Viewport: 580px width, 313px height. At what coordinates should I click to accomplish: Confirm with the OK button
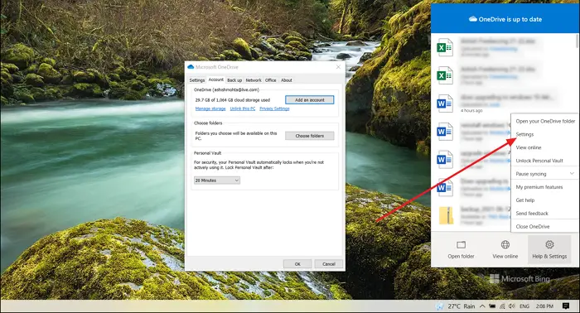click(297, 264)
